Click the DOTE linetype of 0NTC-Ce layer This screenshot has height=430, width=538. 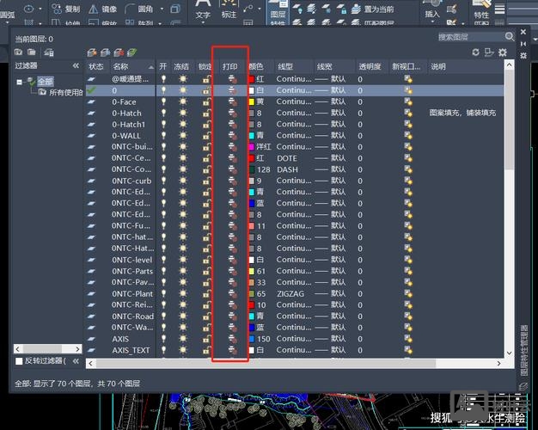289,157
